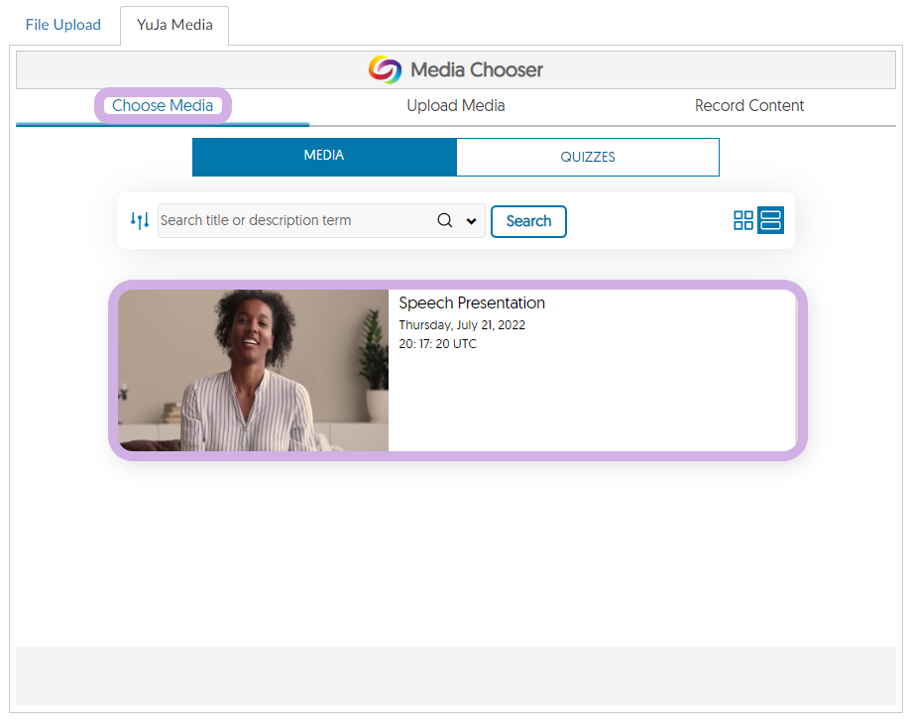The height and width of the screenshot is (722, 910).
Task: Click the YuJa colorful logo
Action: coord(385,69)
